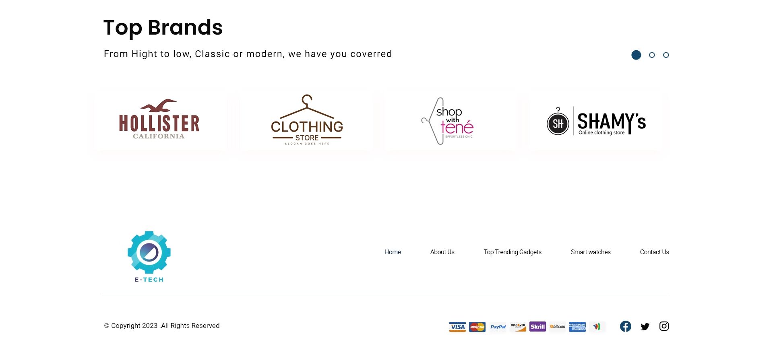Open Top Trending Gadgets page

pos(513,252)
